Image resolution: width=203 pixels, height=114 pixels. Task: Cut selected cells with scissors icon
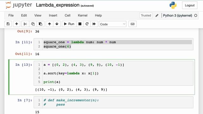pos(25,24)
